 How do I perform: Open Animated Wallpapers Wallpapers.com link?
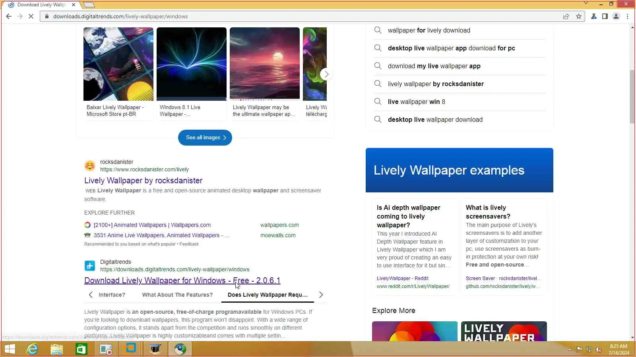[152, 225]
